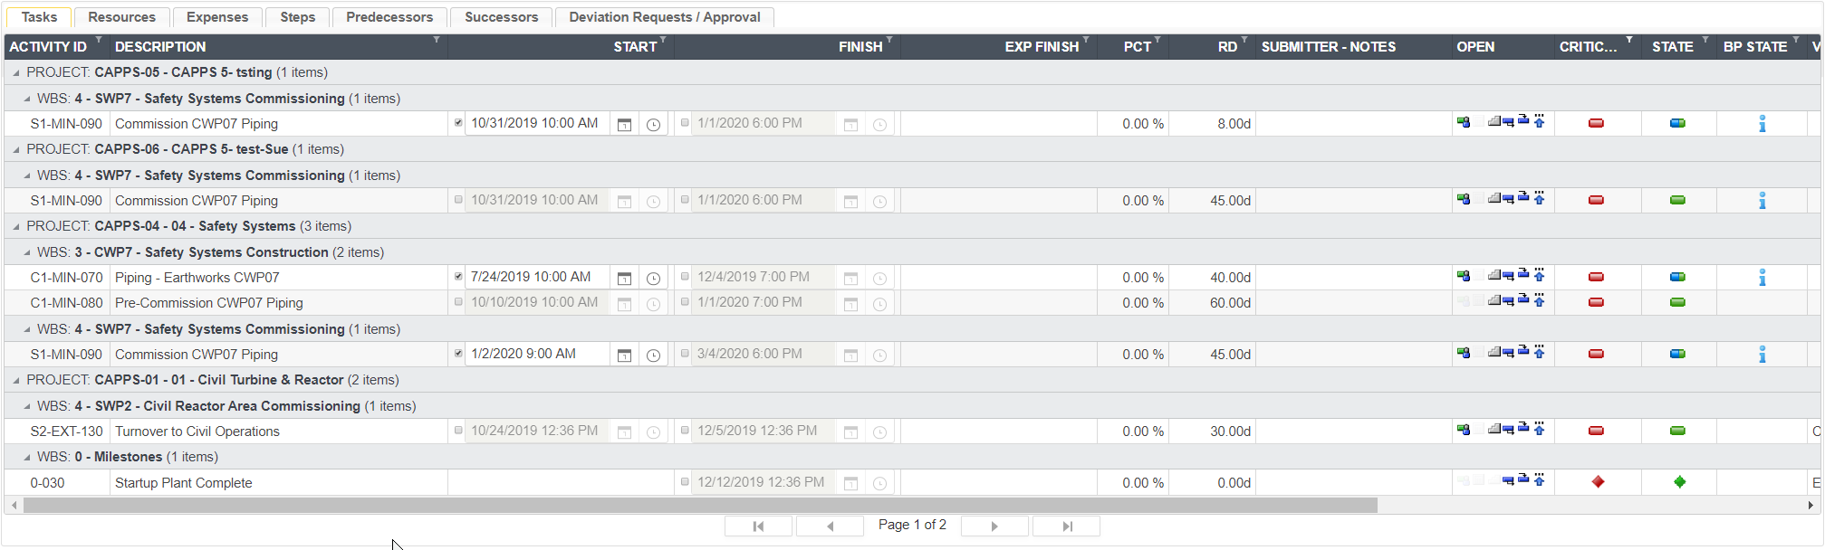Click the info icon in C1-MIN-070 row
This screenshot has height=550, width=1825.
(x=1762, y=278)
